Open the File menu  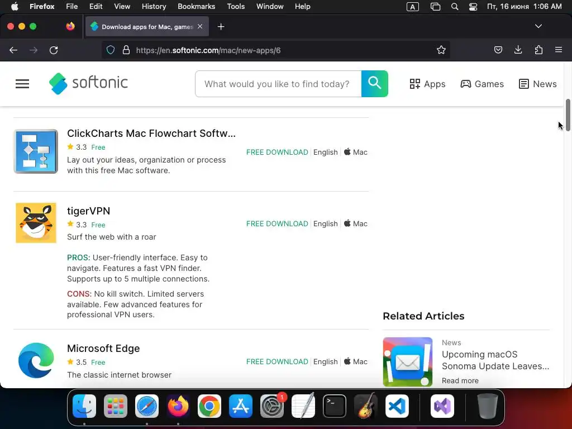tap(72, 7)
